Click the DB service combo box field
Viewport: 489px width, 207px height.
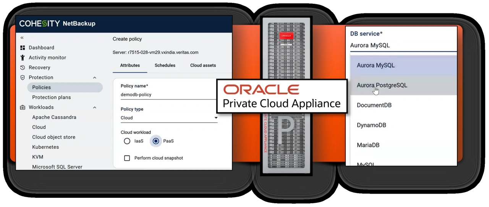click(x=403, y=45)
